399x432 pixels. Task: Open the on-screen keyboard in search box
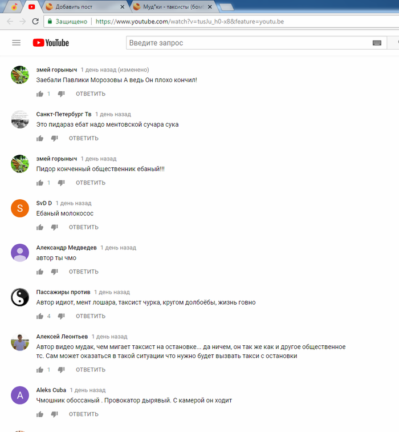pos(377,43)
